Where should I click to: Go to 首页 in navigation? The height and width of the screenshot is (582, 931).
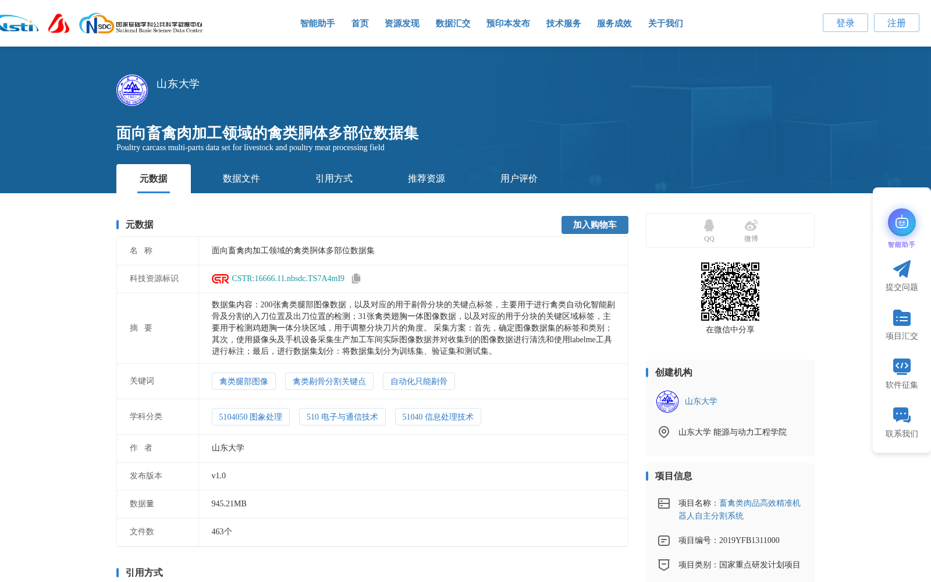pos(360,23)
